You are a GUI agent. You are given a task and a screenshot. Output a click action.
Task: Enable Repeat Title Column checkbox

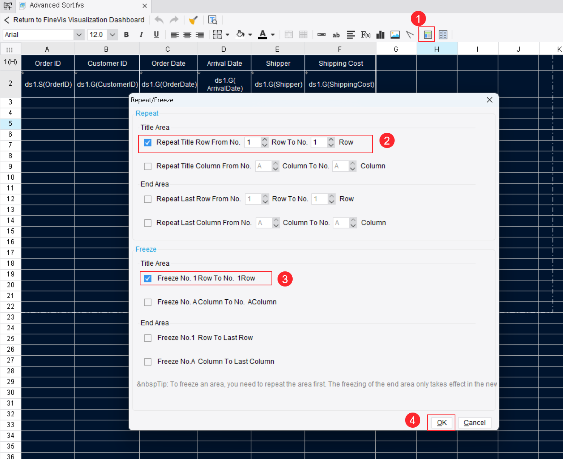(148, 166)
